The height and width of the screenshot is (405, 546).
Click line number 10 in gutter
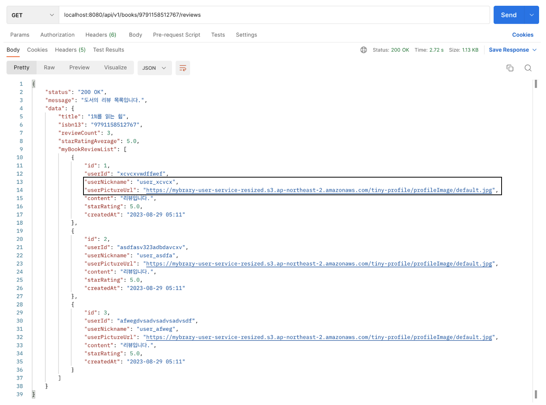pos(20,158)
